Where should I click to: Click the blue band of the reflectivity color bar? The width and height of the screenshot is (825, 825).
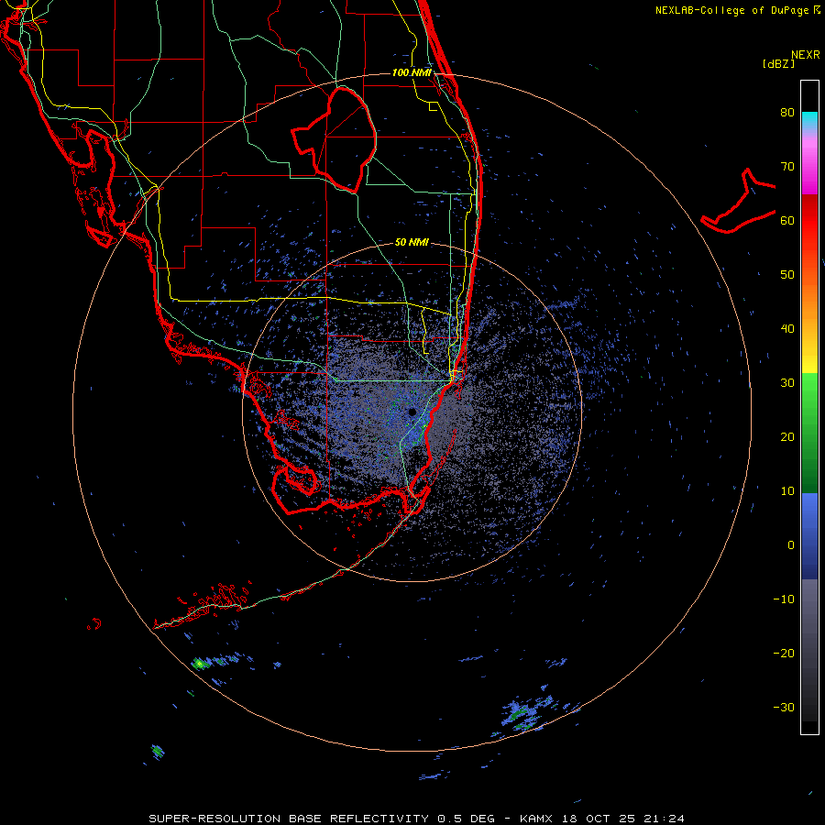click(809, 535)
